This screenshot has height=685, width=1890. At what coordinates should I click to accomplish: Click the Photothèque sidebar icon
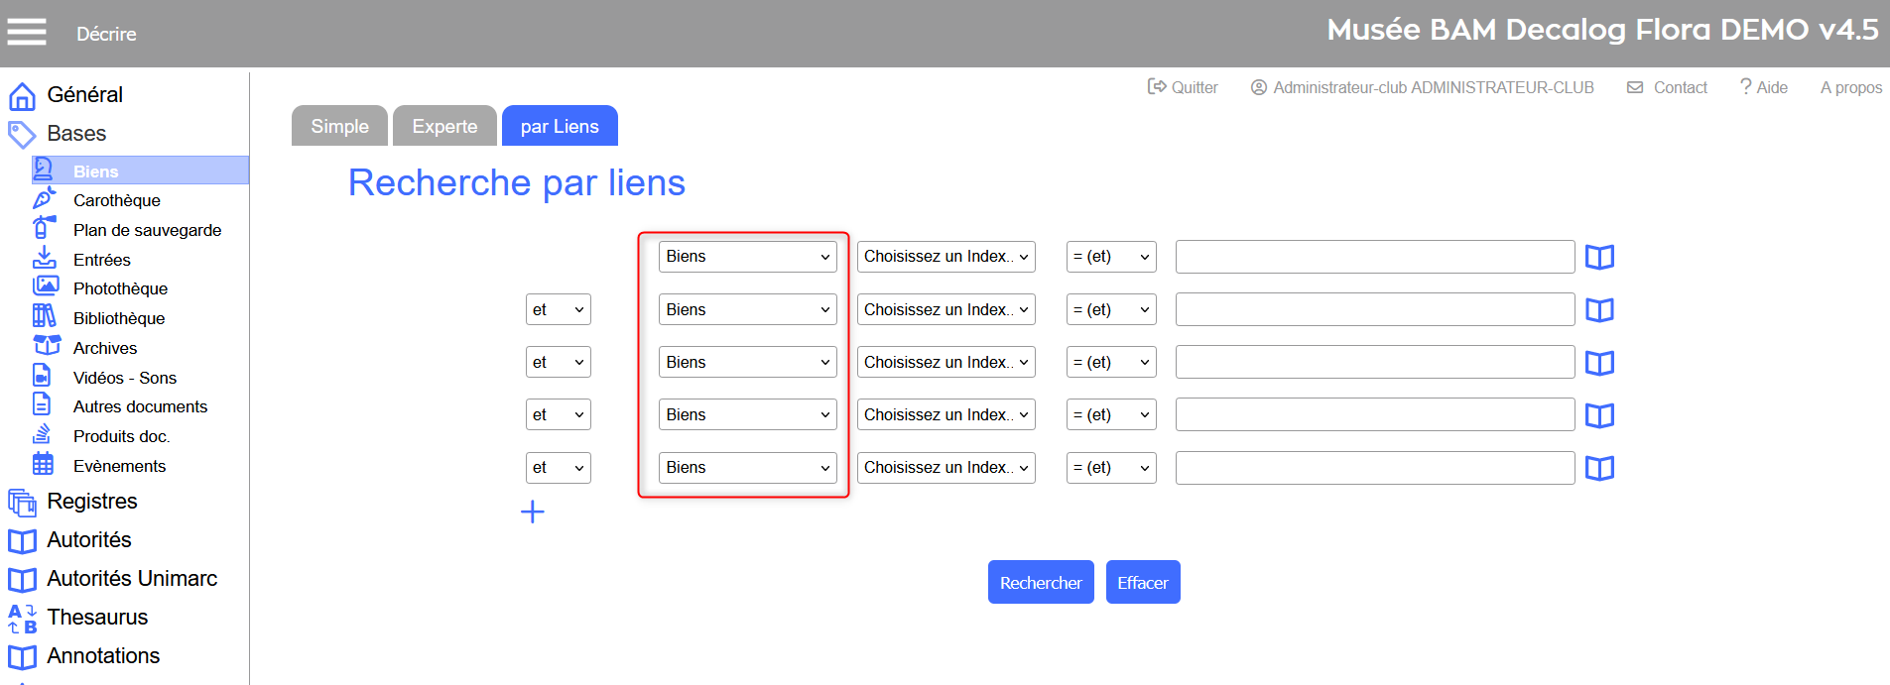[45, 287]
